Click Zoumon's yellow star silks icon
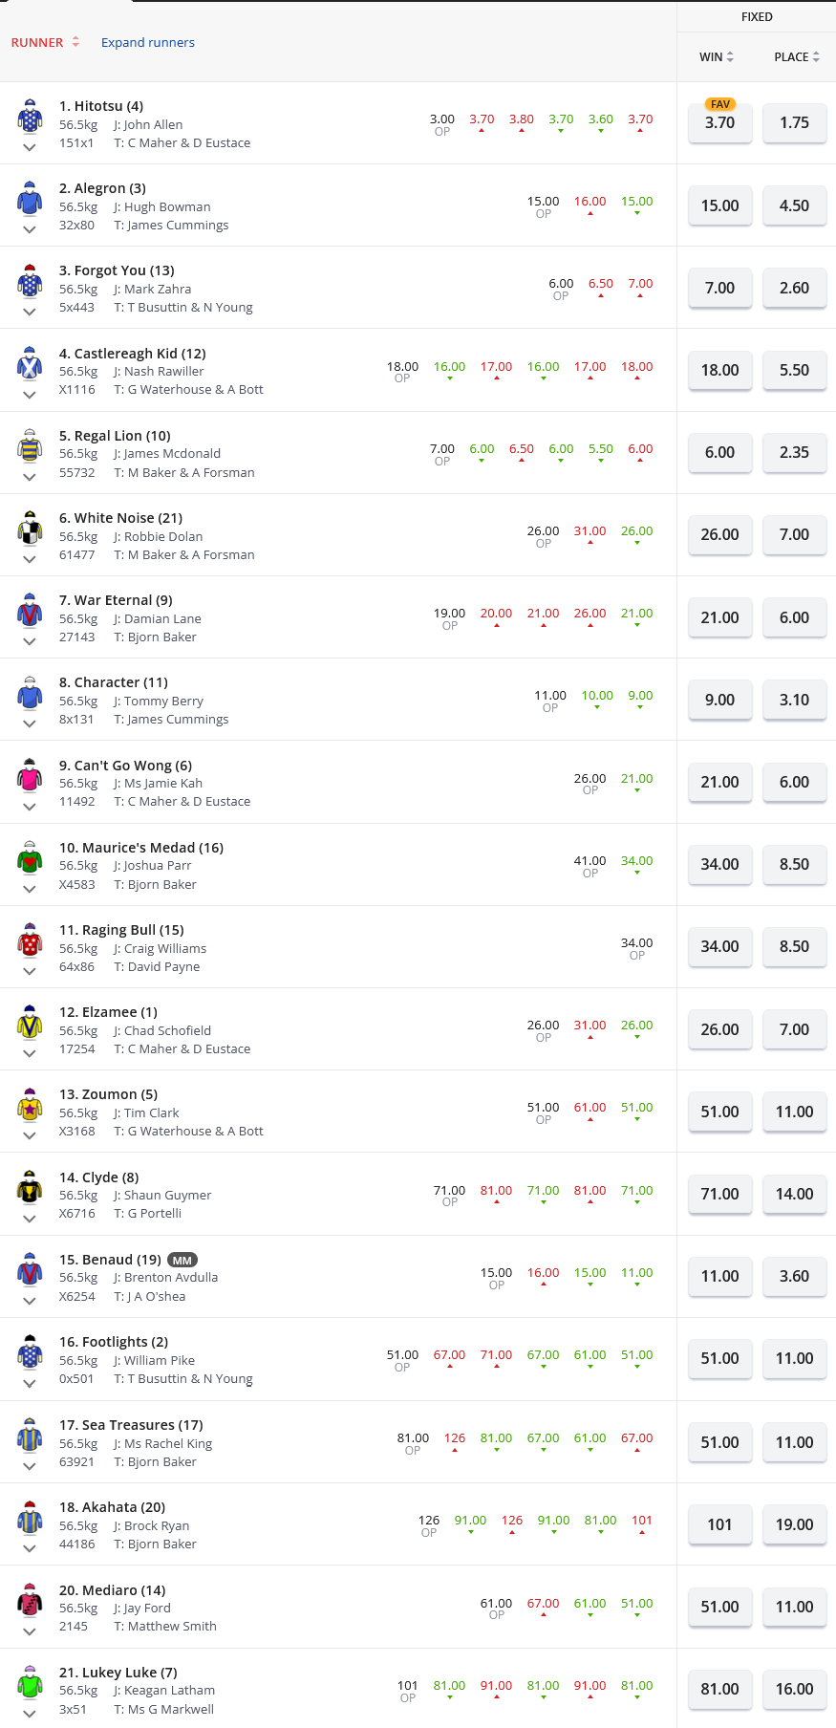Image resolution: width=836 pixels, height=1728 pixels. click(x=30, y=1105)
